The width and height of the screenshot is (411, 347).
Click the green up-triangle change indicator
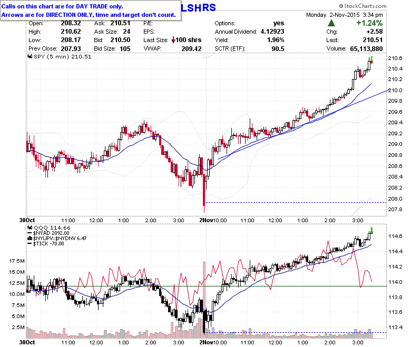331,23
